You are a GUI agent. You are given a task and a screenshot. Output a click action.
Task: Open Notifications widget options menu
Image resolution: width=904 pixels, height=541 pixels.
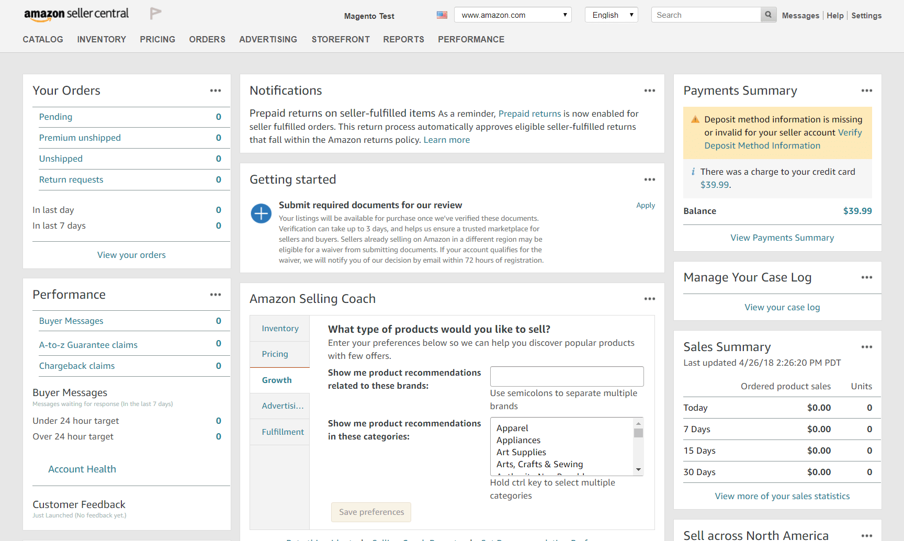[x=650, y=91]
